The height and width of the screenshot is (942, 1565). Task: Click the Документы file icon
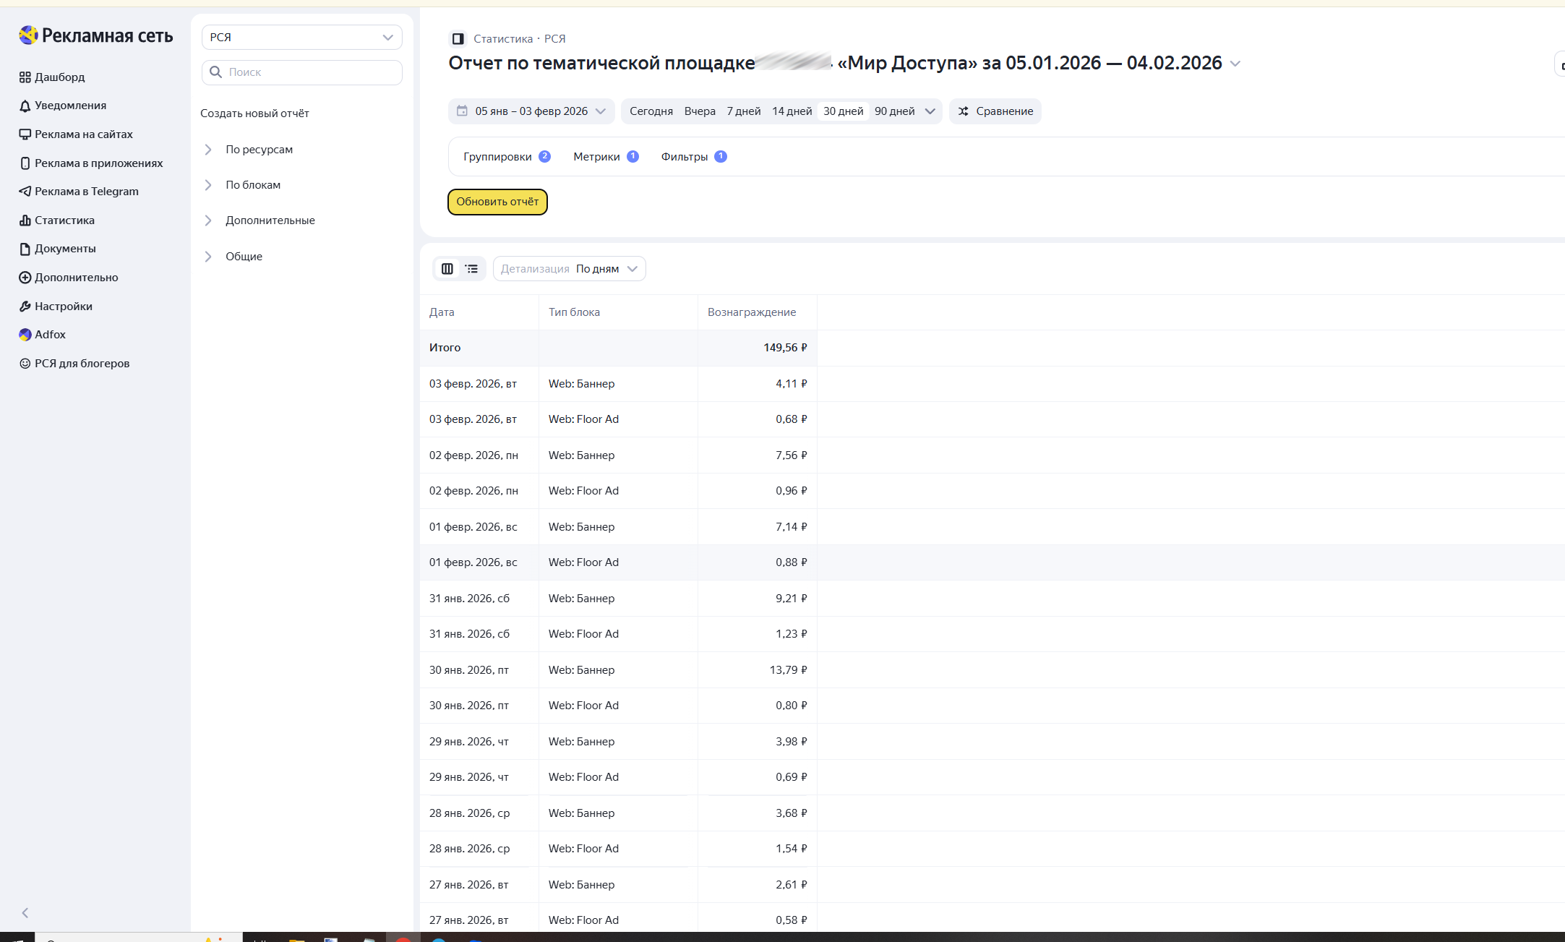point(25,249)
